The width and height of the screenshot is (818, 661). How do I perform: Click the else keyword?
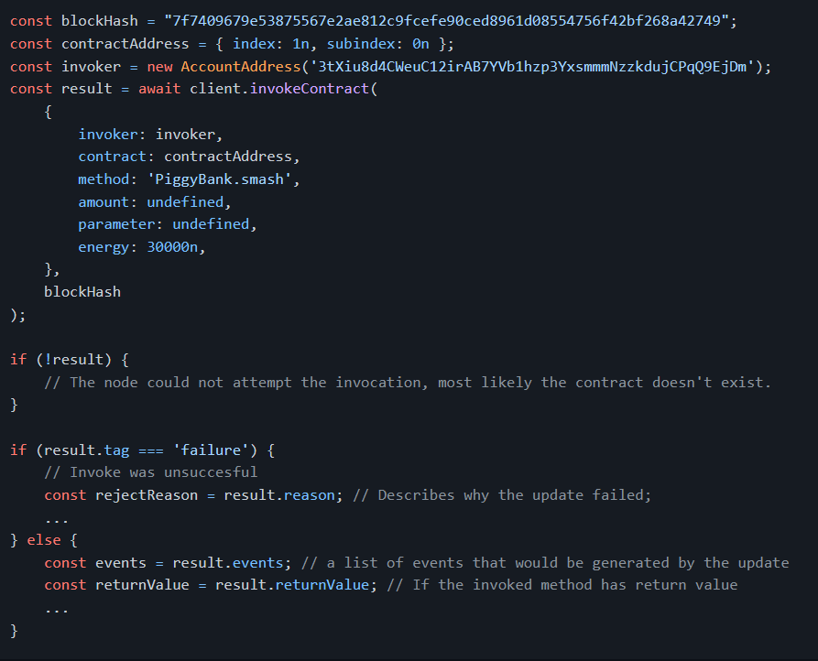coord(44,540)
